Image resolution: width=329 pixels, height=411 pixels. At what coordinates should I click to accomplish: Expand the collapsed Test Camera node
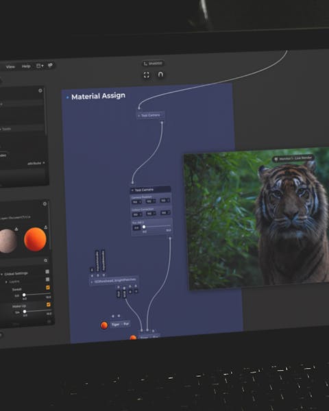(139, 115)
